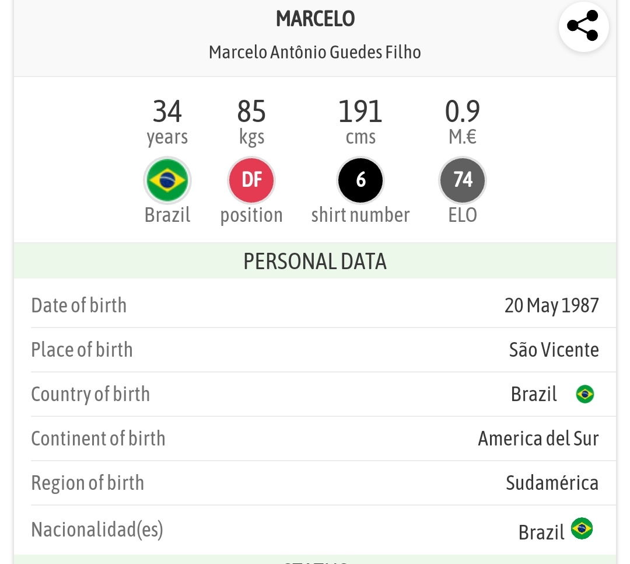The image size is (630, 564).
Task: Click the black shirt number 6 badge
Action: pos(360,180)
